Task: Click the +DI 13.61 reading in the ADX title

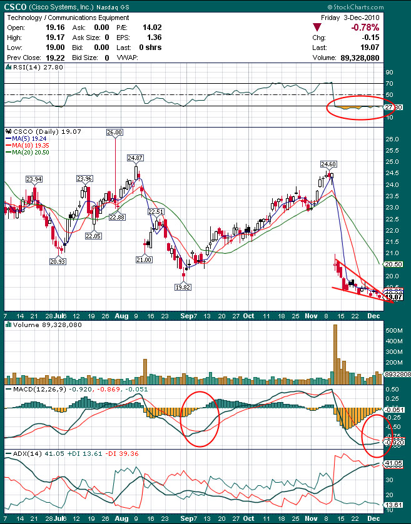Action: tap(84, 454)
